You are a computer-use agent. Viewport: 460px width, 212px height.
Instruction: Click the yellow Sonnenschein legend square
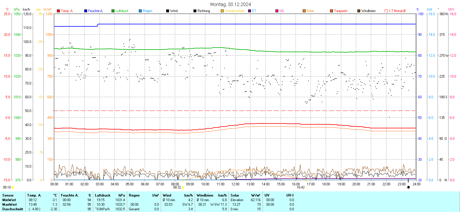[222, 11]
